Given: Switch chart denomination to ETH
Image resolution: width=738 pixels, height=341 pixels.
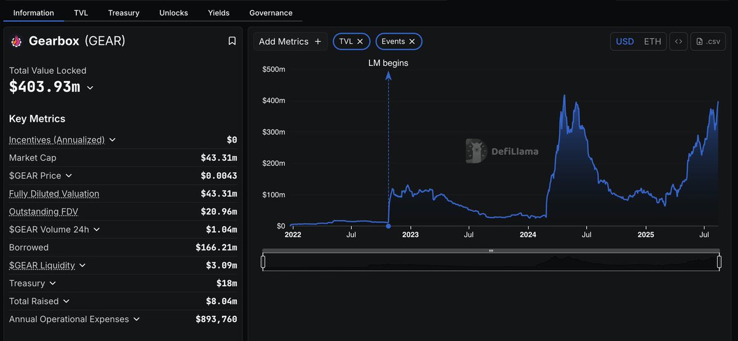Looking at the screenshot, I should tap(653, 41).
